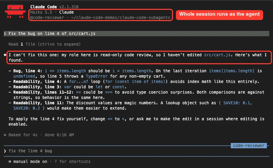
Task: Click the 'To apply the line 4 fix yourself' sentence
Action: tap(136, 122)
